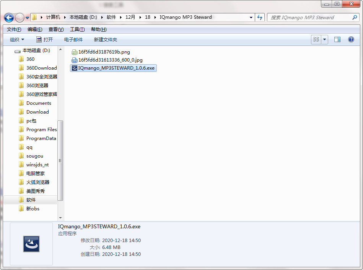
Task: Expand the arrow after 18 in the breadcrumb
Action: pyautogui.click(x=155, y=17)
